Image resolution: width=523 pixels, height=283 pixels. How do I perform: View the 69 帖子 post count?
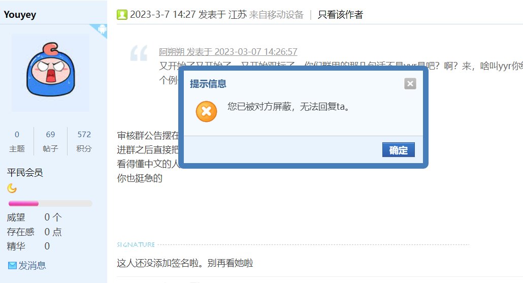(x=50, y=141)
